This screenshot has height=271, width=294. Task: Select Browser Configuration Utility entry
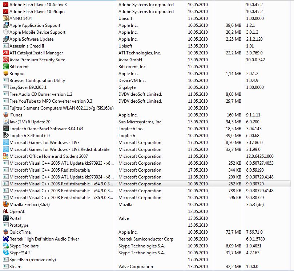(x=146, y=81)
